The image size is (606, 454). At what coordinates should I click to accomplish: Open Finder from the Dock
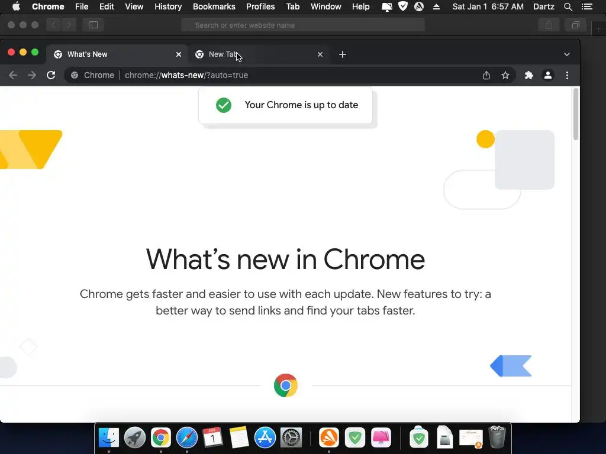109,437
